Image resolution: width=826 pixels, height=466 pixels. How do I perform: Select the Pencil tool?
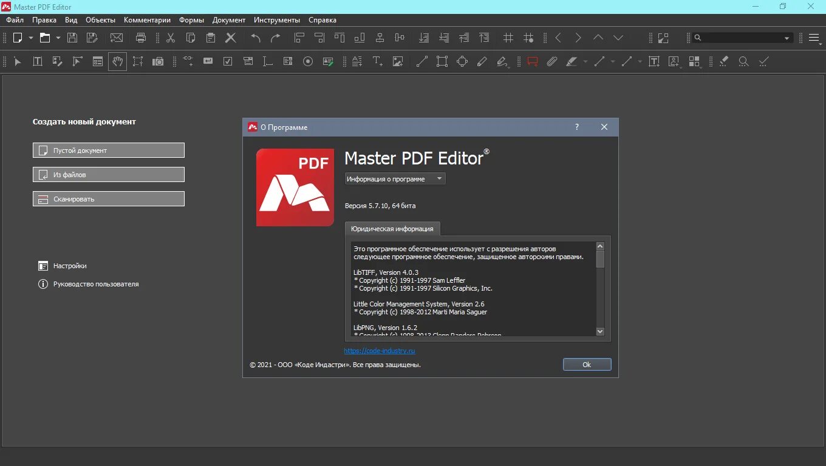pyautogui.click(x=482, y=61)
